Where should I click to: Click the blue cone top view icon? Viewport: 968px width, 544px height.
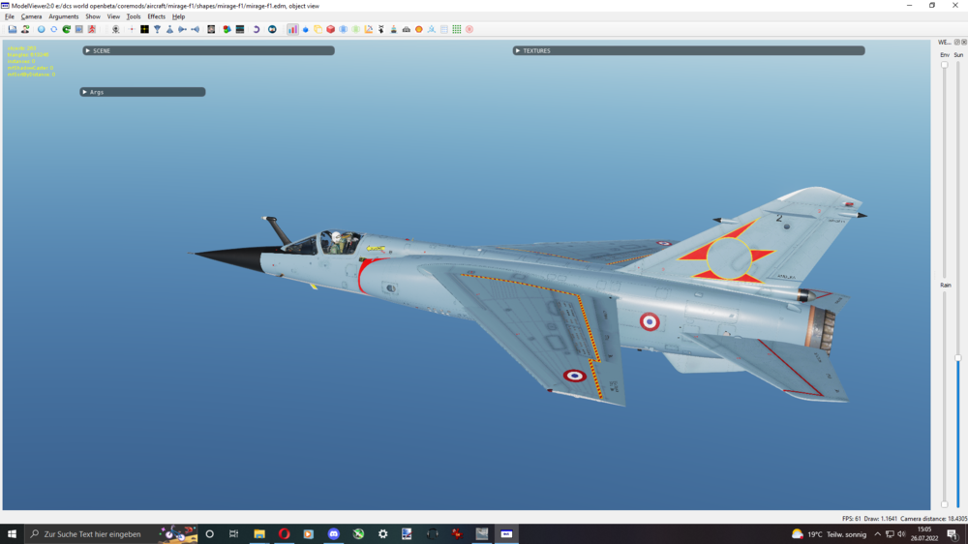[x=169, y=29]
